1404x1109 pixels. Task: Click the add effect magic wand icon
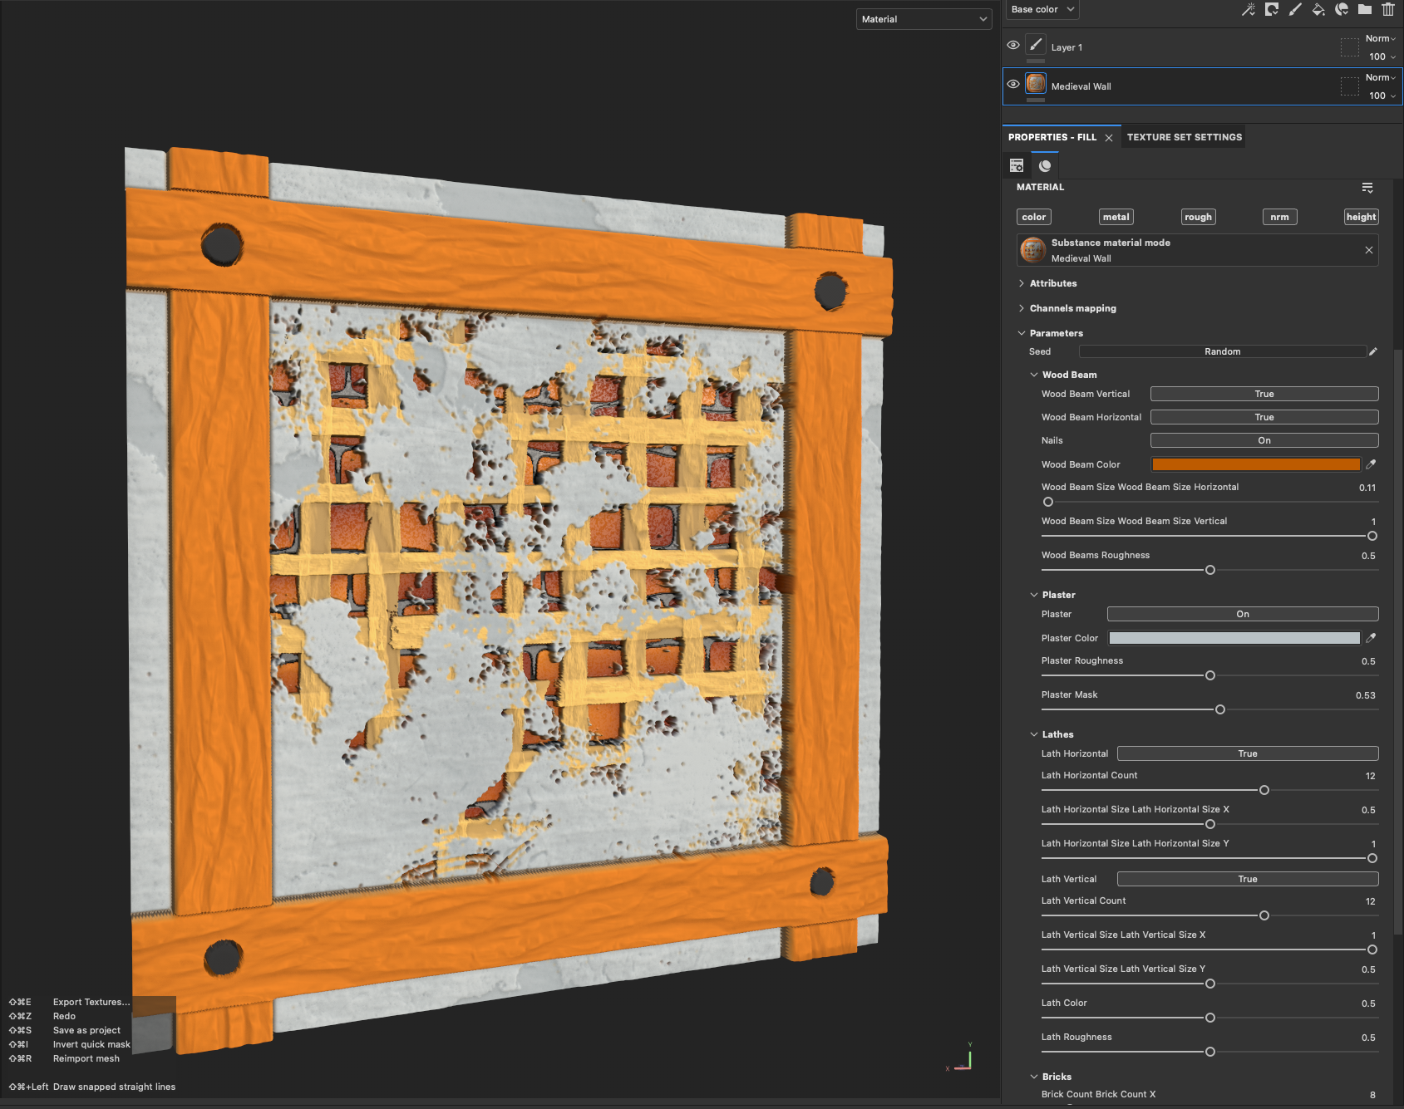(1248, 10)
